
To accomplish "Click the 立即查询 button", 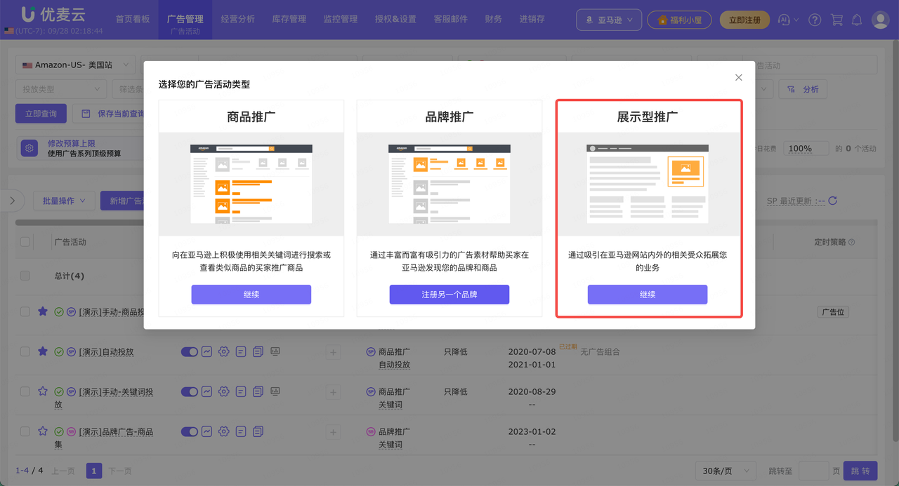I will pyautogui.click(x=41, y=114).
